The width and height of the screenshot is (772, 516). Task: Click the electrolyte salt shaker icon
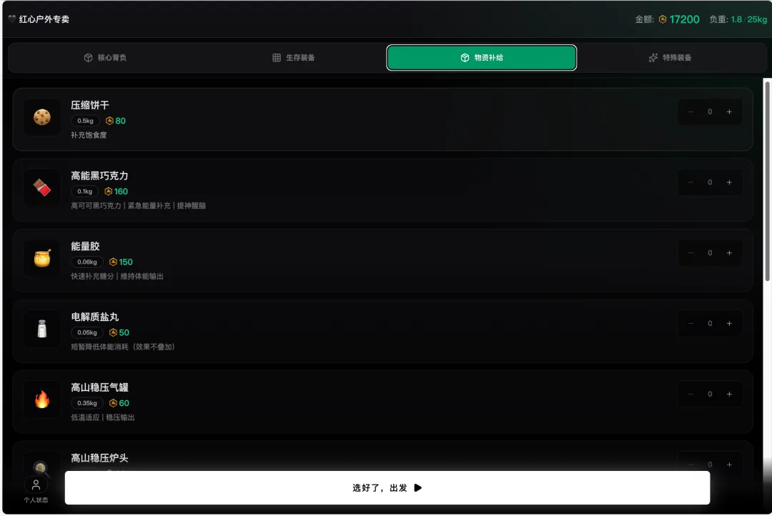click(x=42, y=329)
